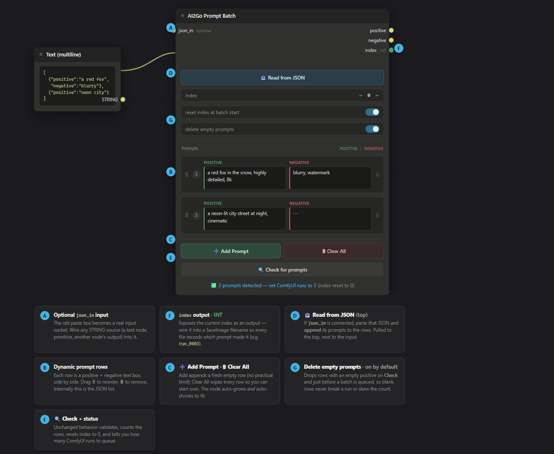This screenshot has height=454, width=554.
Task: Click the green check icon in the status line
Action: coord(214,286)
